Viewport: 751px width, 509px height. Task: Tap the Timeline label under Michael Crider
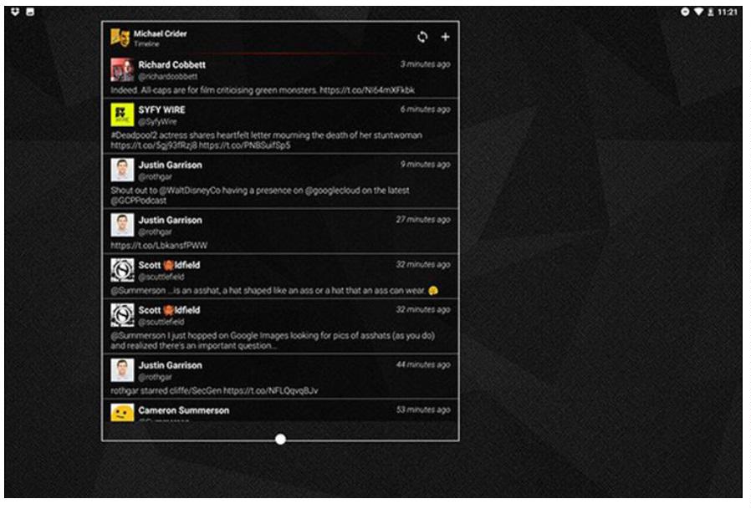click(x=146, y=44)
